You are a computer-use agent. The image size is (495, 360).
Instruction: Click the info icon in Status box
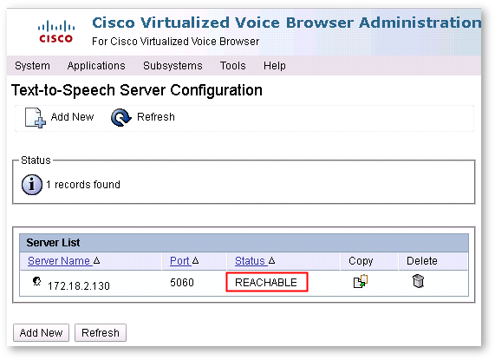click(32, 185)
